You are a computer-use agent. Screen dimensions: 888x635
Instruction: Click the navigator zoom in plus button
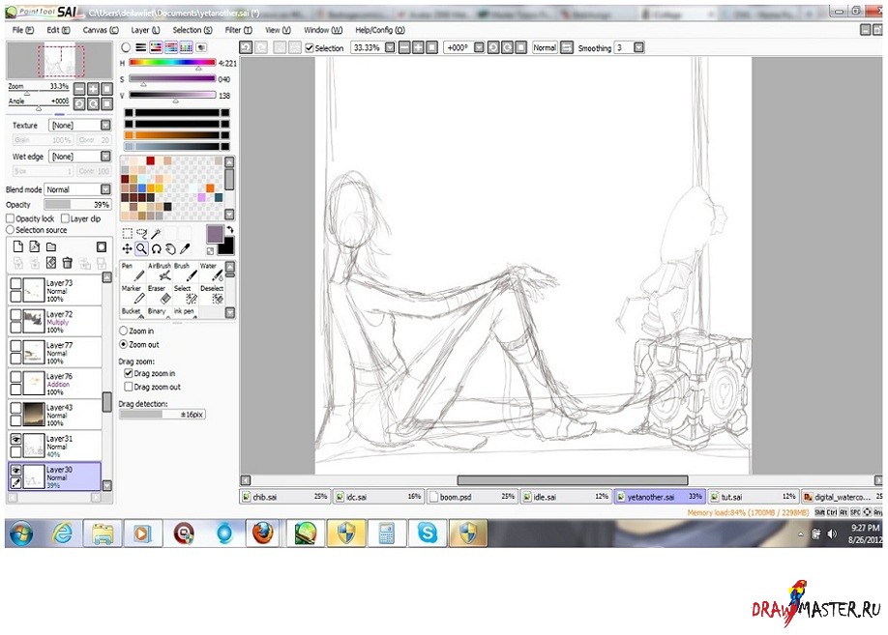pyautogui.click(x=93, y=89)
